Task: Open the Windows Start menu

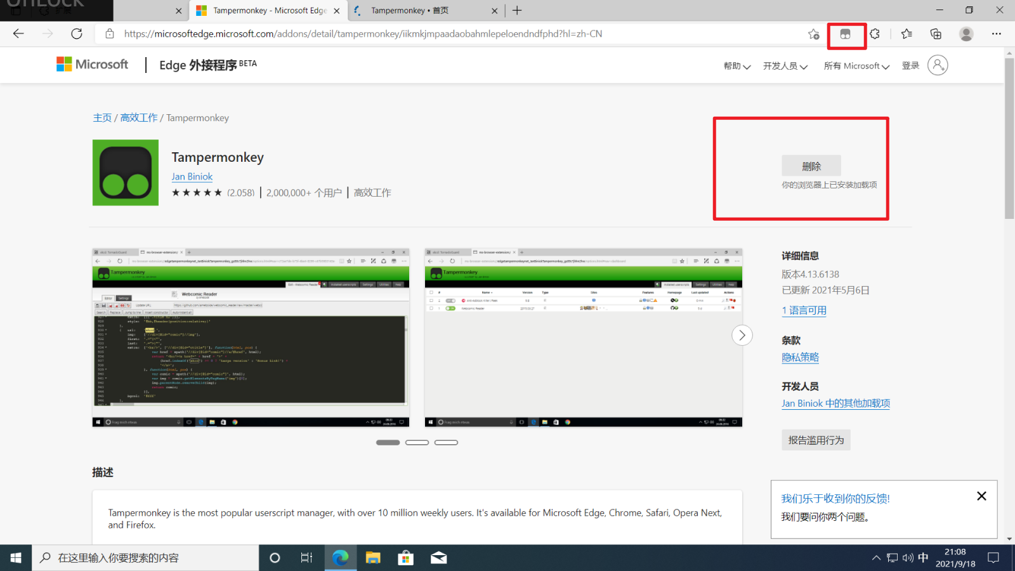Action: click(16, 558)
